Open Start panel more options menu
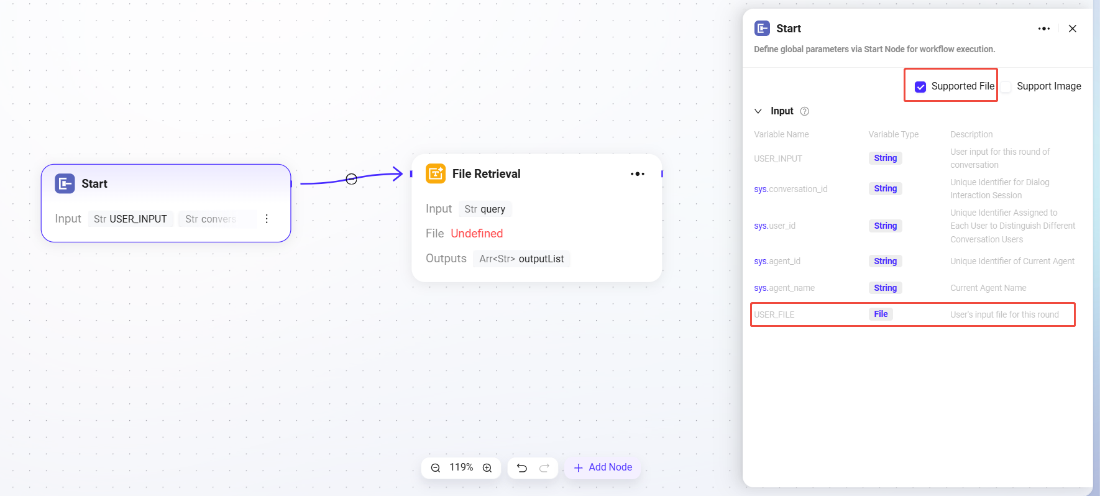Viewport: 1100px width, 496px height. click(1043, 29)
